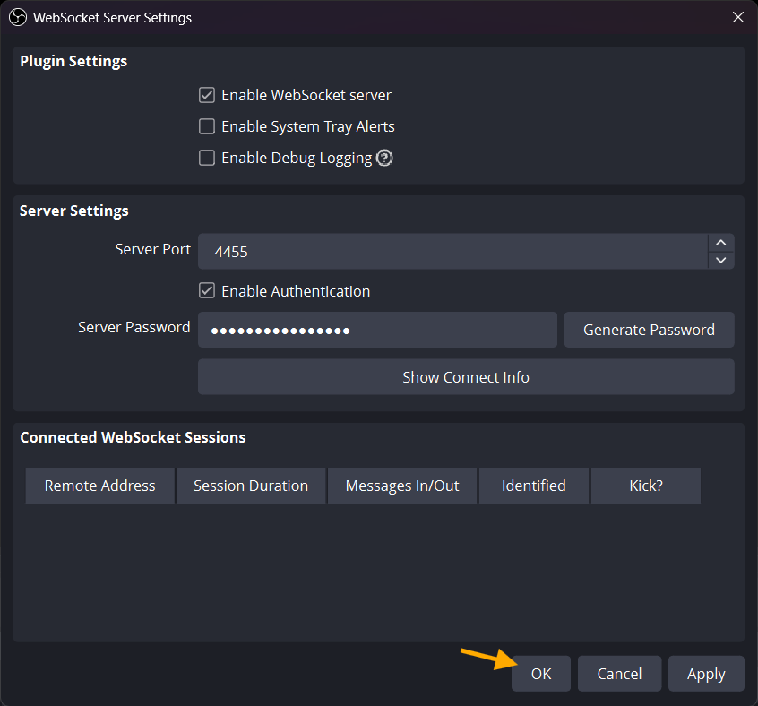
Task: Click the Identified column header
Action: pos(534,486)
